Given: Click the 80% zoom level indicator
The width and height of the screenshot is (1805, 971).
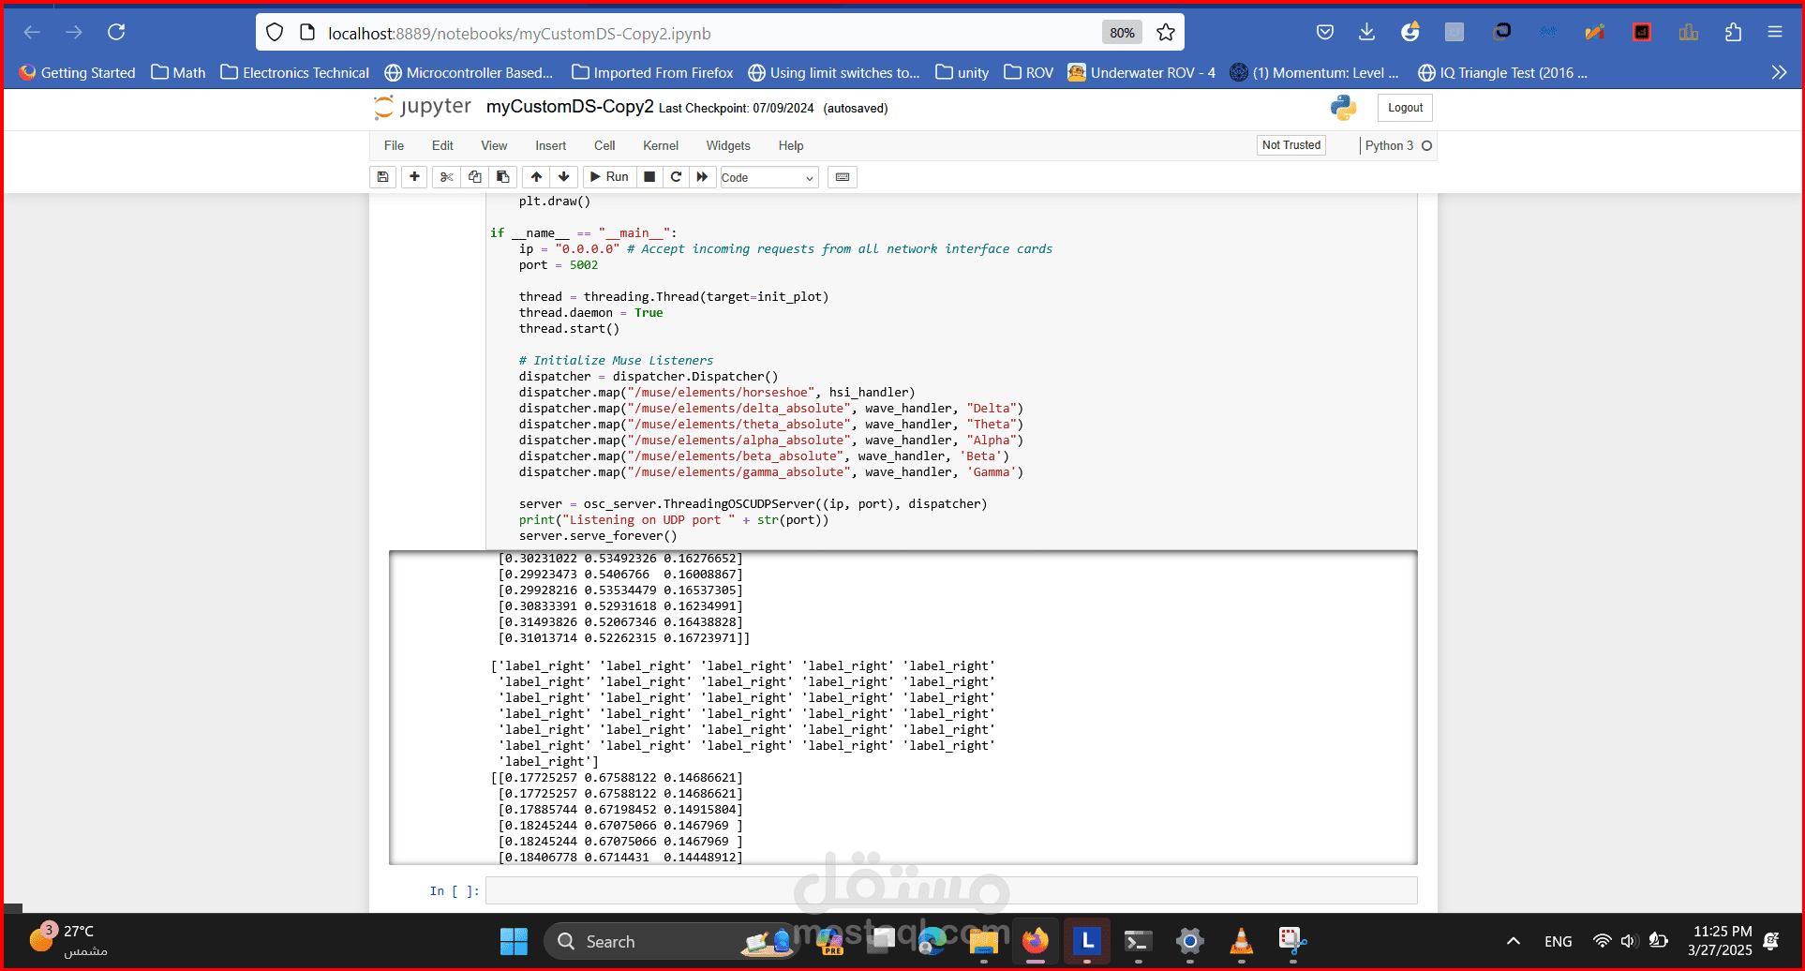Looking at the screenshot, I should click(1122, 33).
